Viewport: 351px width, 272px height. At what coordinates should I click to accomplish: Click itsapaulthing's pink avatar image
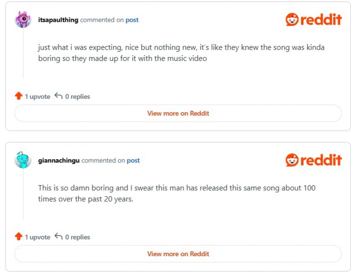(x=23, y=20)
